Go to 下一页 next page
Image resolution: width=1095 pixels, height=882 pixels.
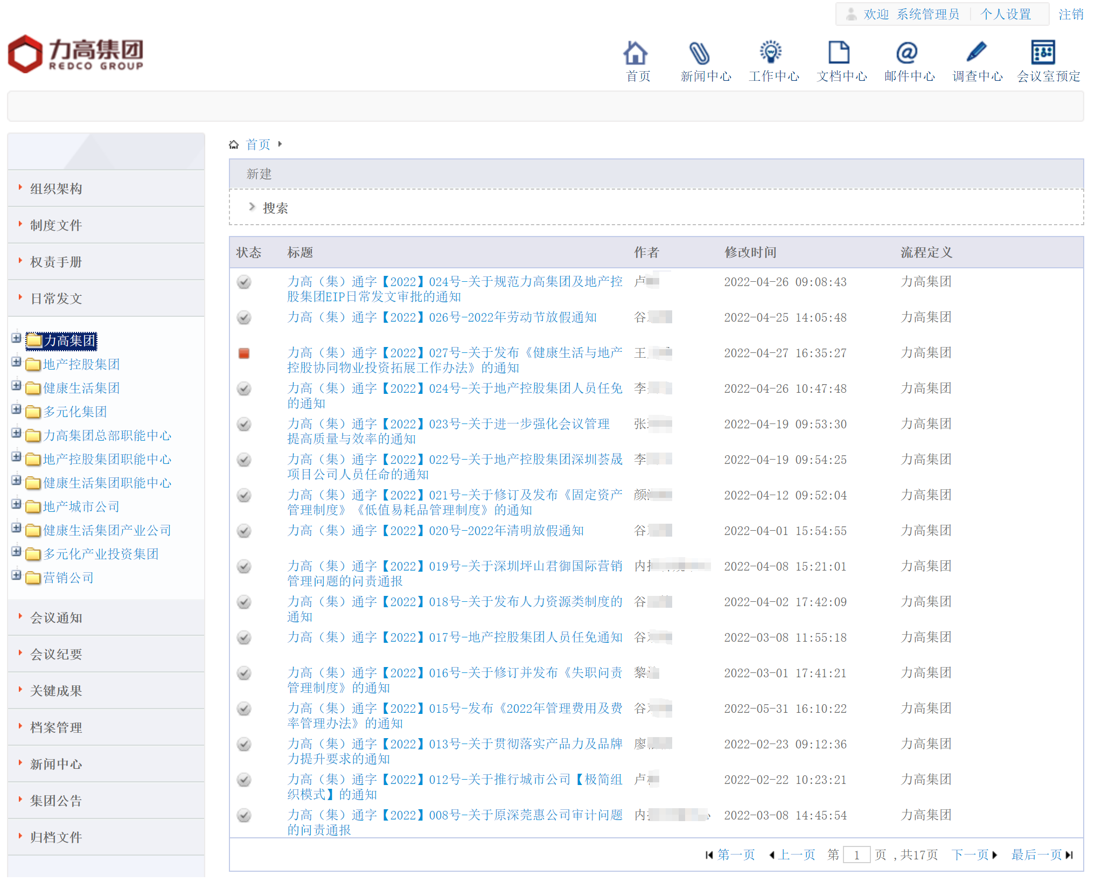click(974, 855)
